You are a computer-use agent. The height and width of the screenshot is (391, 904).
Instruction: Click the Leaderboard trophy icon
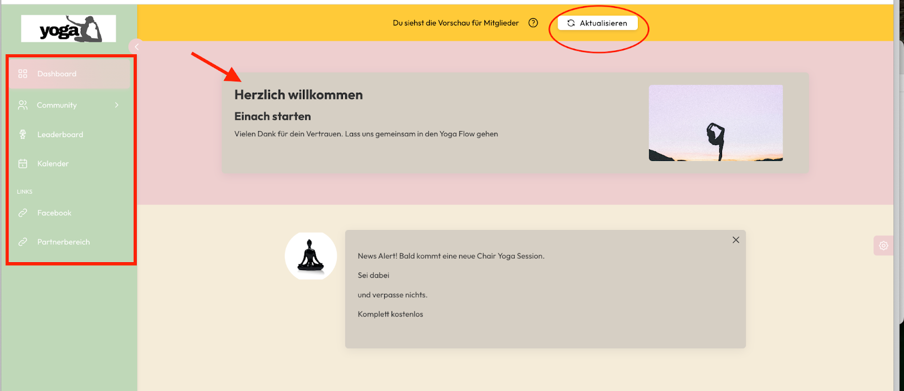pyautogui.click(x=23, y=134)
